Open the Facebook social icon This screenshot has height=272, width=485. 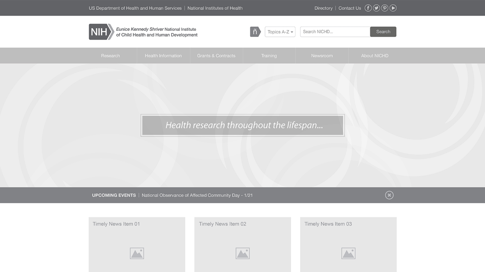point(368,8)
